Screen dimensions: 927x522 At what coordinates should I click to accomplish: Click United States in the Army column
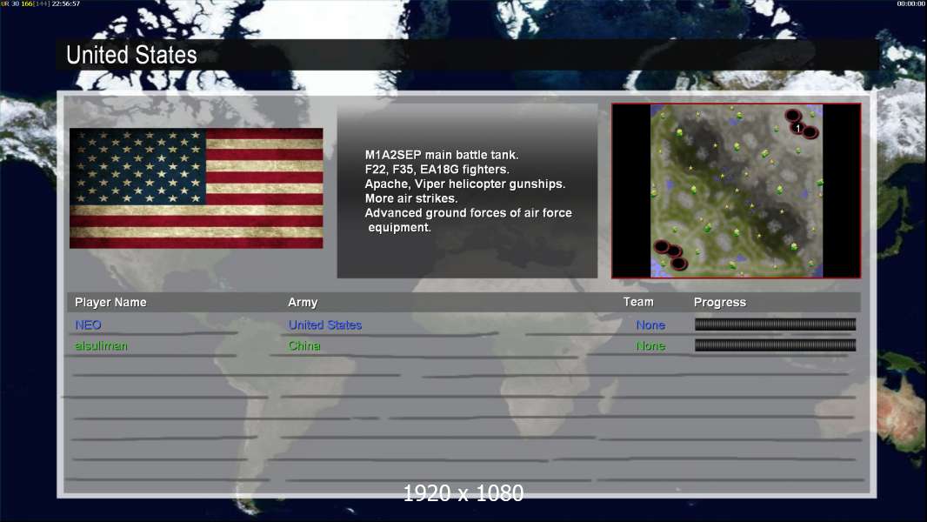point(324,325)
